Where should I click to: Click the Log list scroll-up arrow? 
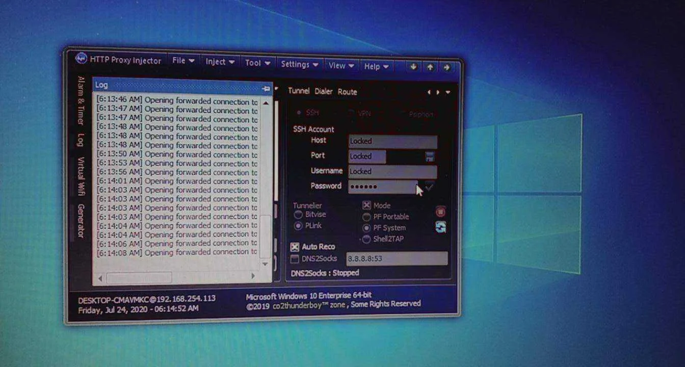click(266, 103)
